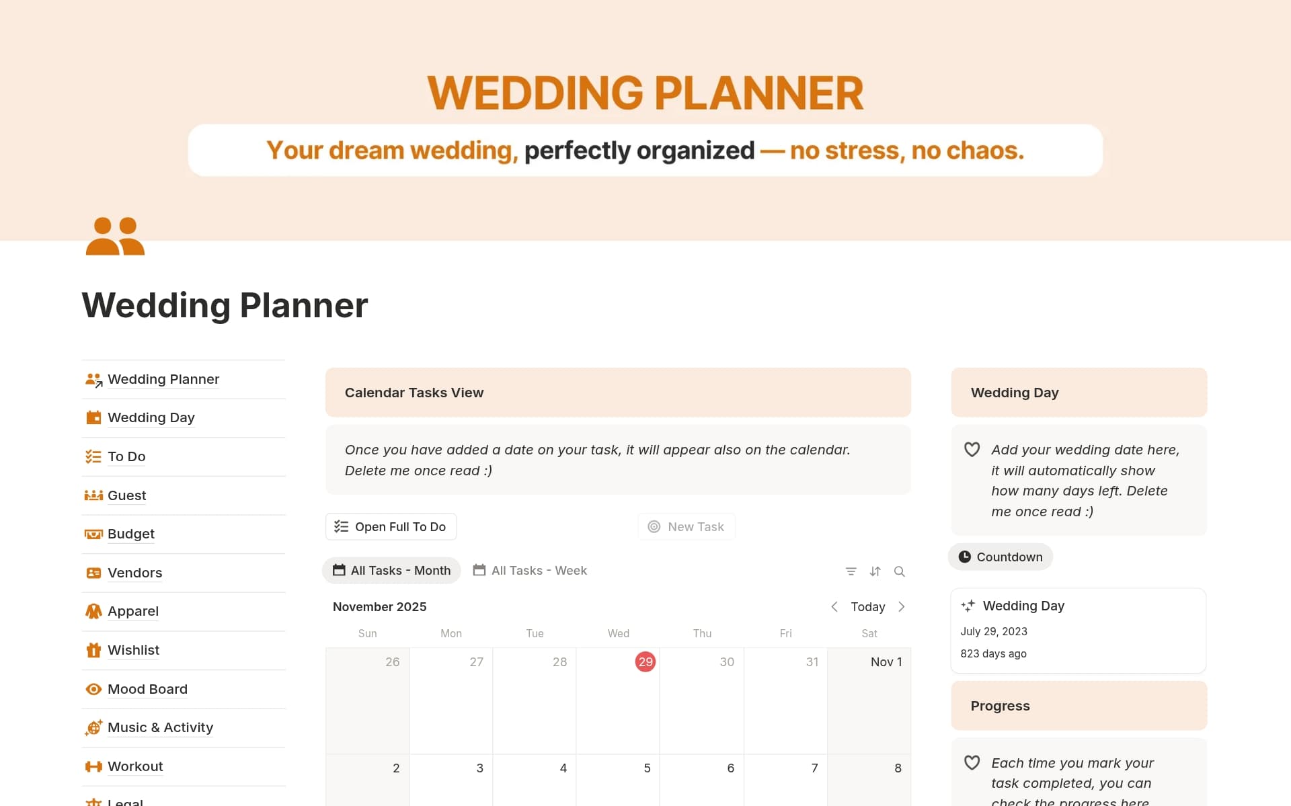
Task: Open the Wedding Day countdown card
Action: (x=1078, y=630)
